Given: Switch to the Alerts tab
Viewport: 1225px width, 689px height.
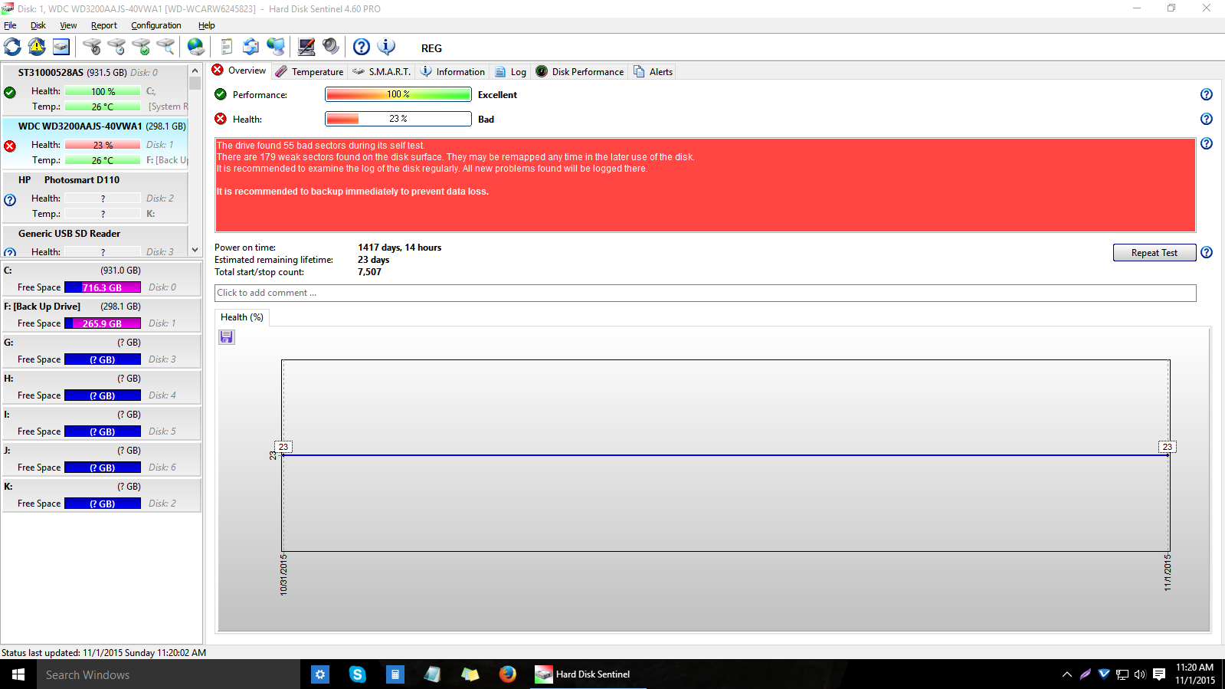Looking at the screenshot, I should click(x=653, y=72).
